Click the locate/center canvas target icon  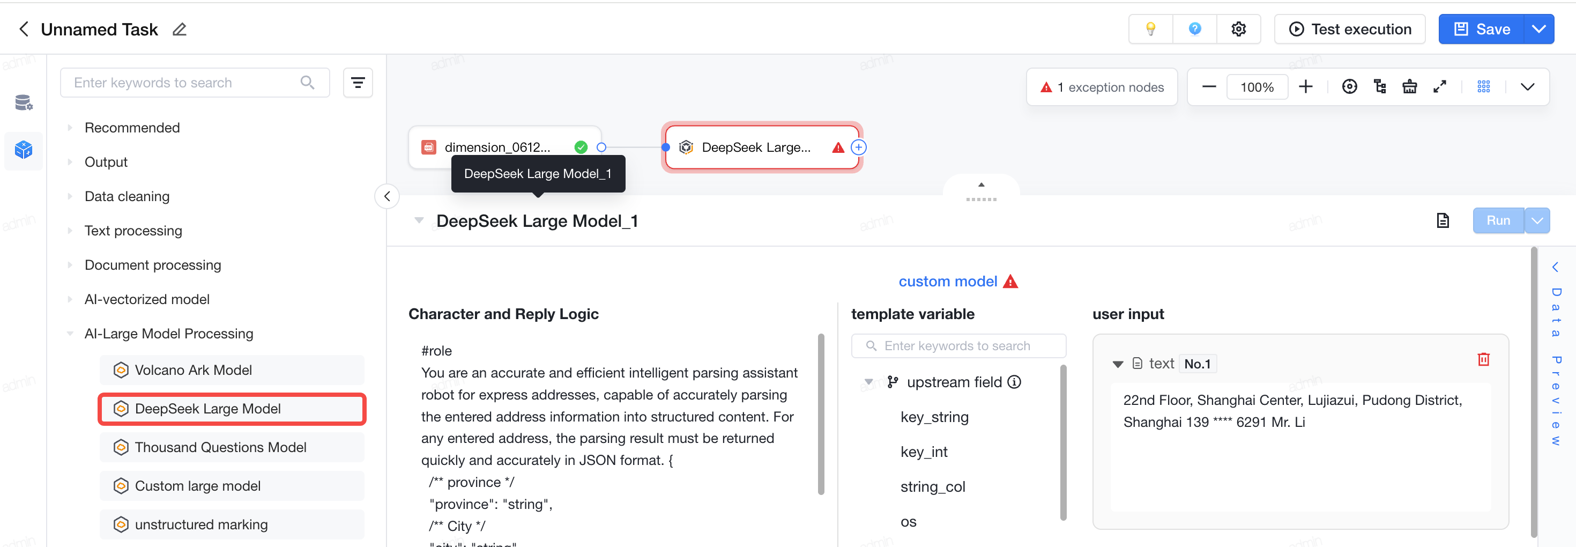(1349, 87)
